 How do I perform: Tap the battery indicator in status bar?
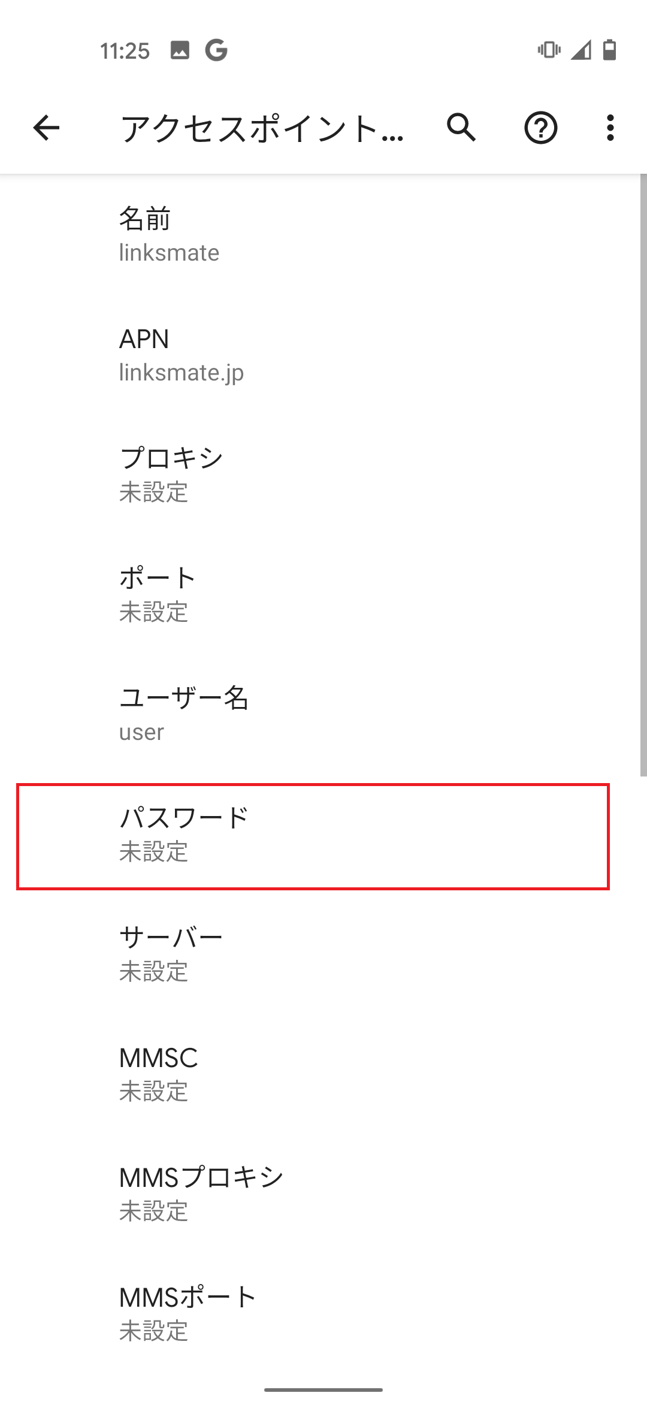coord(610,51)
